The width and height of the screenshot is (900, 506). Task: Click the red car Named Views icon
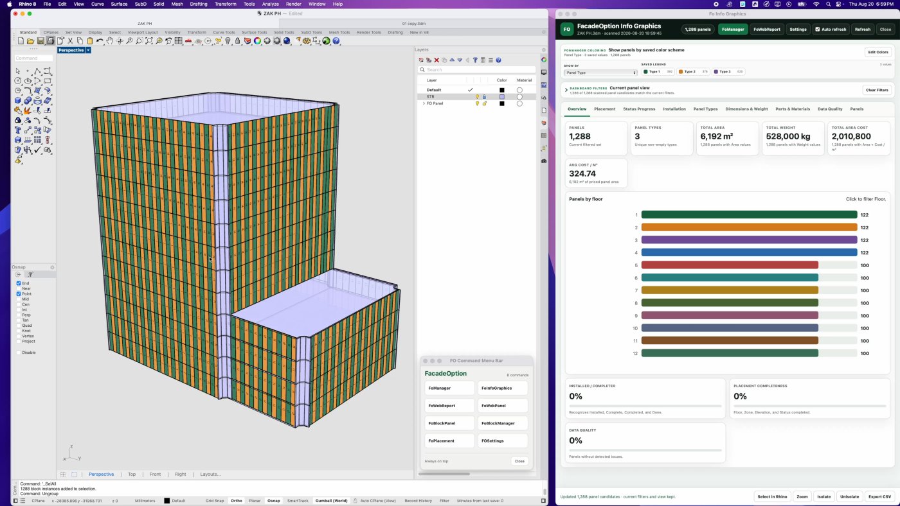188,41
